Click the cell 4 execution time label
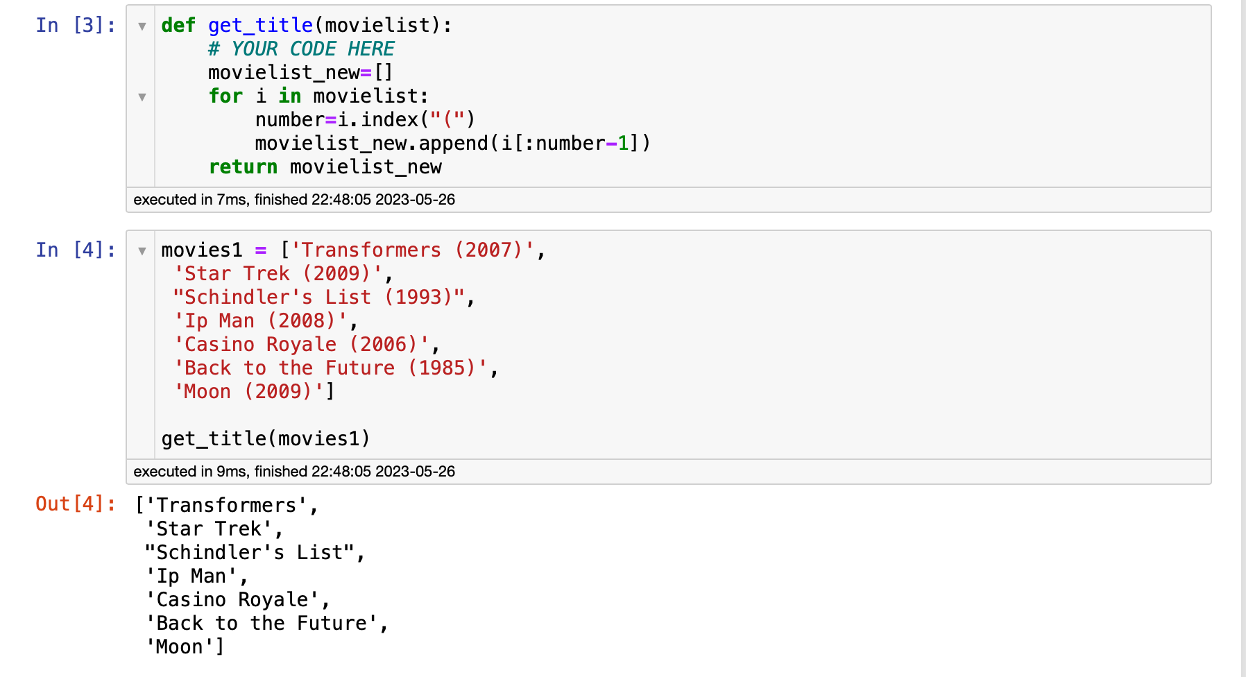Image resolution: width=1246 pixels, height=677 pixels. tap(294, 472)
